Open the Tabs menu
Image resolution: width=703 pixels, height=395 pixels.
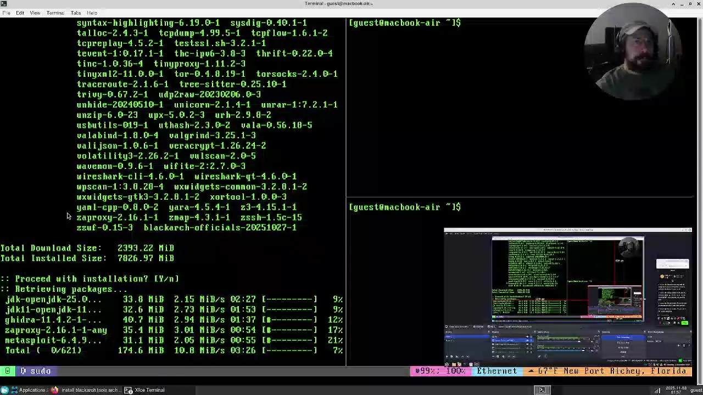click(76, 13)
